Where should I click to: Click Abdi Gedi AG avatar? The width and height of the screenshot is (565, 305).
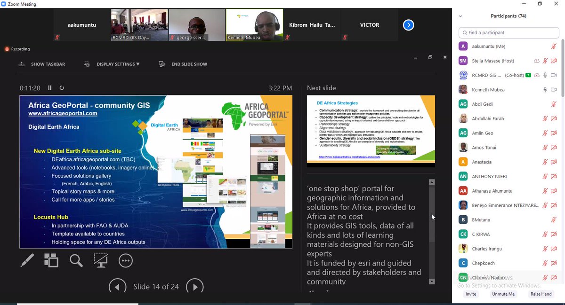coord(463,104)
